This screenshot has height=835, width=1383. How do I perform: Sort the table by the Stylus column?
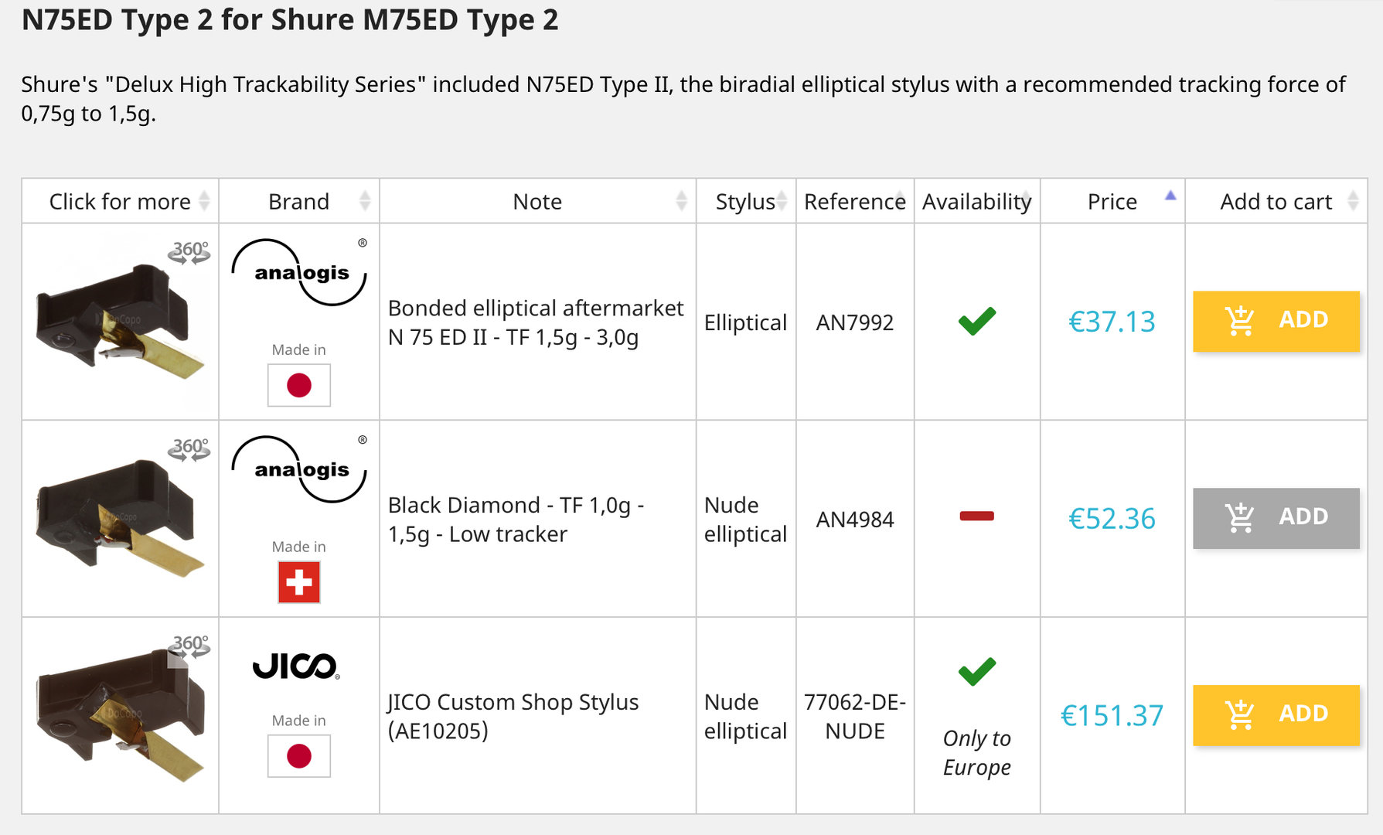pos(746,202)
